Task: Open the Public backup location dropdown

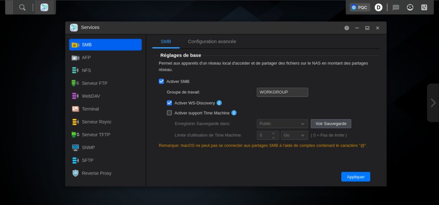Action: click(x=282, y=124)
